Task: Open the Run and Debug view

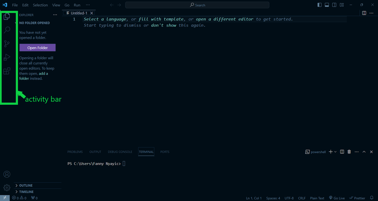Action: click(7, 57)
